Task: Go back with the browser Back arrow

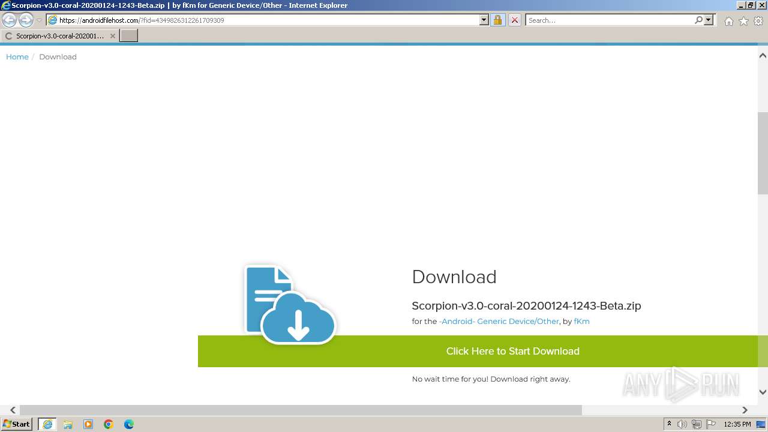Action: click(x=9, y=20)
